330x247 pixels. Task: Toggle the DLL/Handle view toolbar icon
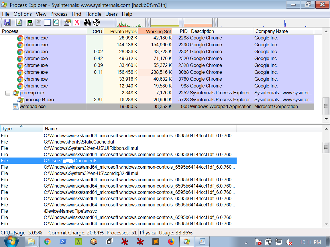click(x=56, y=23)
